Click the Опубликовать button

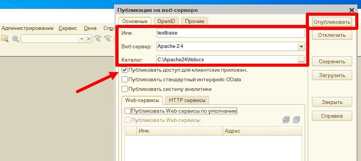pos(332,22)
